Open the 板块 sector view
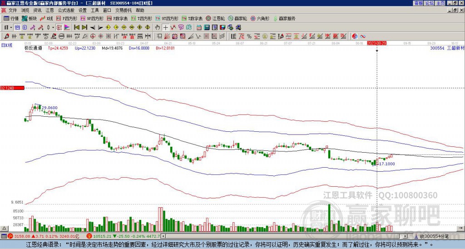 (x=30, y=18)
